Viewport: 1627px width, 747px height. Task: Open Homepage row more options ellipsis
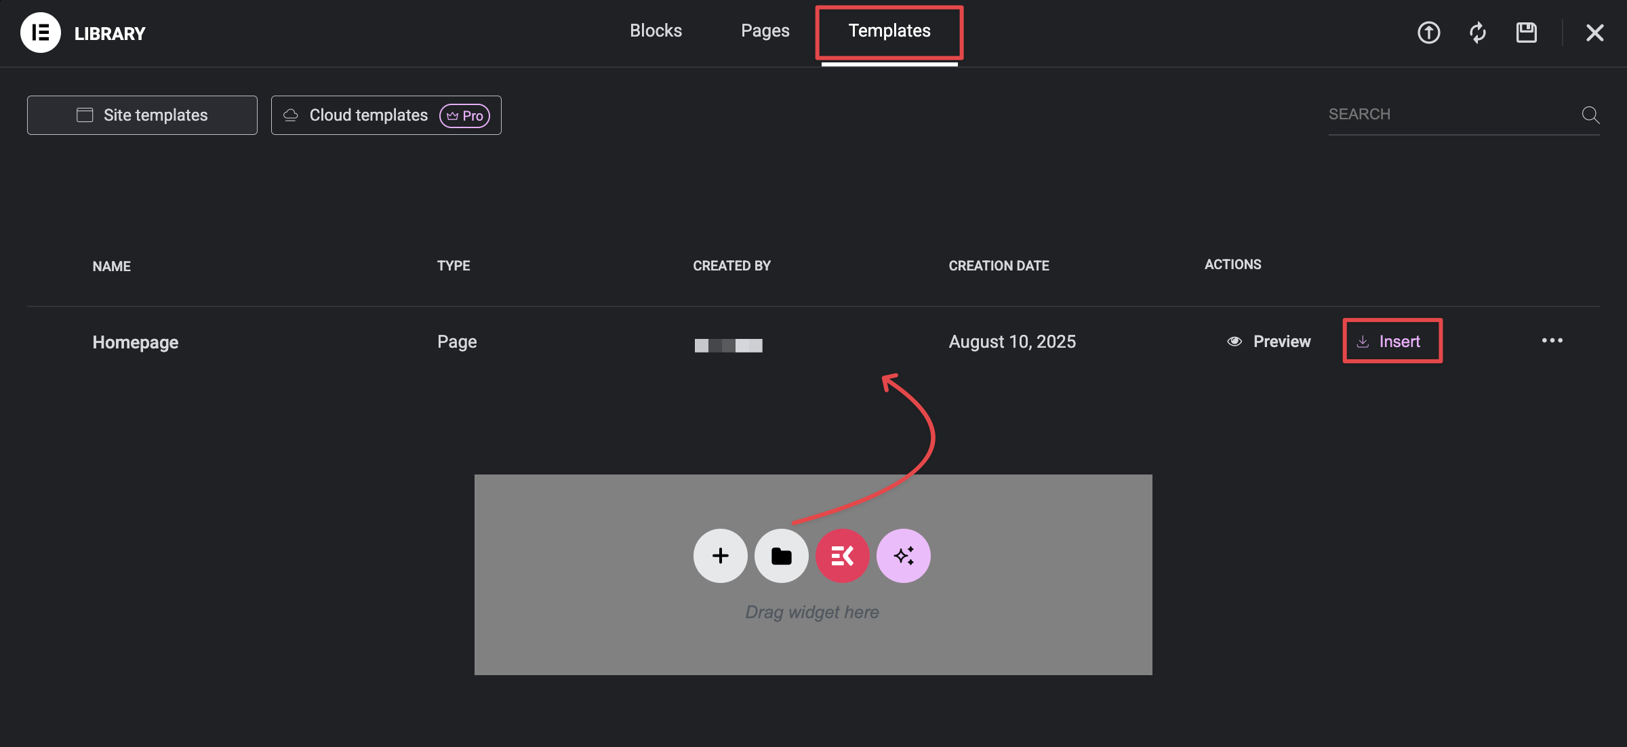click(x=1552, y=340)
